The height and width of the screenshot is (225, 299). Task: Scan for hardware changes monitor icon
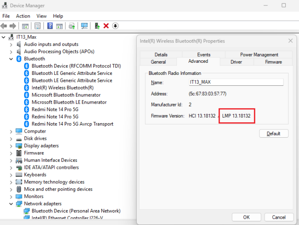coord(84,26)
